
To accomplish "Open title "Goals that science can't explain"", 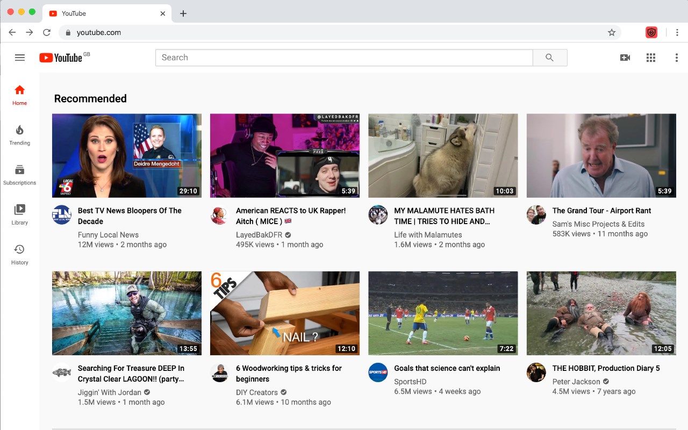I will pos(447,368).
